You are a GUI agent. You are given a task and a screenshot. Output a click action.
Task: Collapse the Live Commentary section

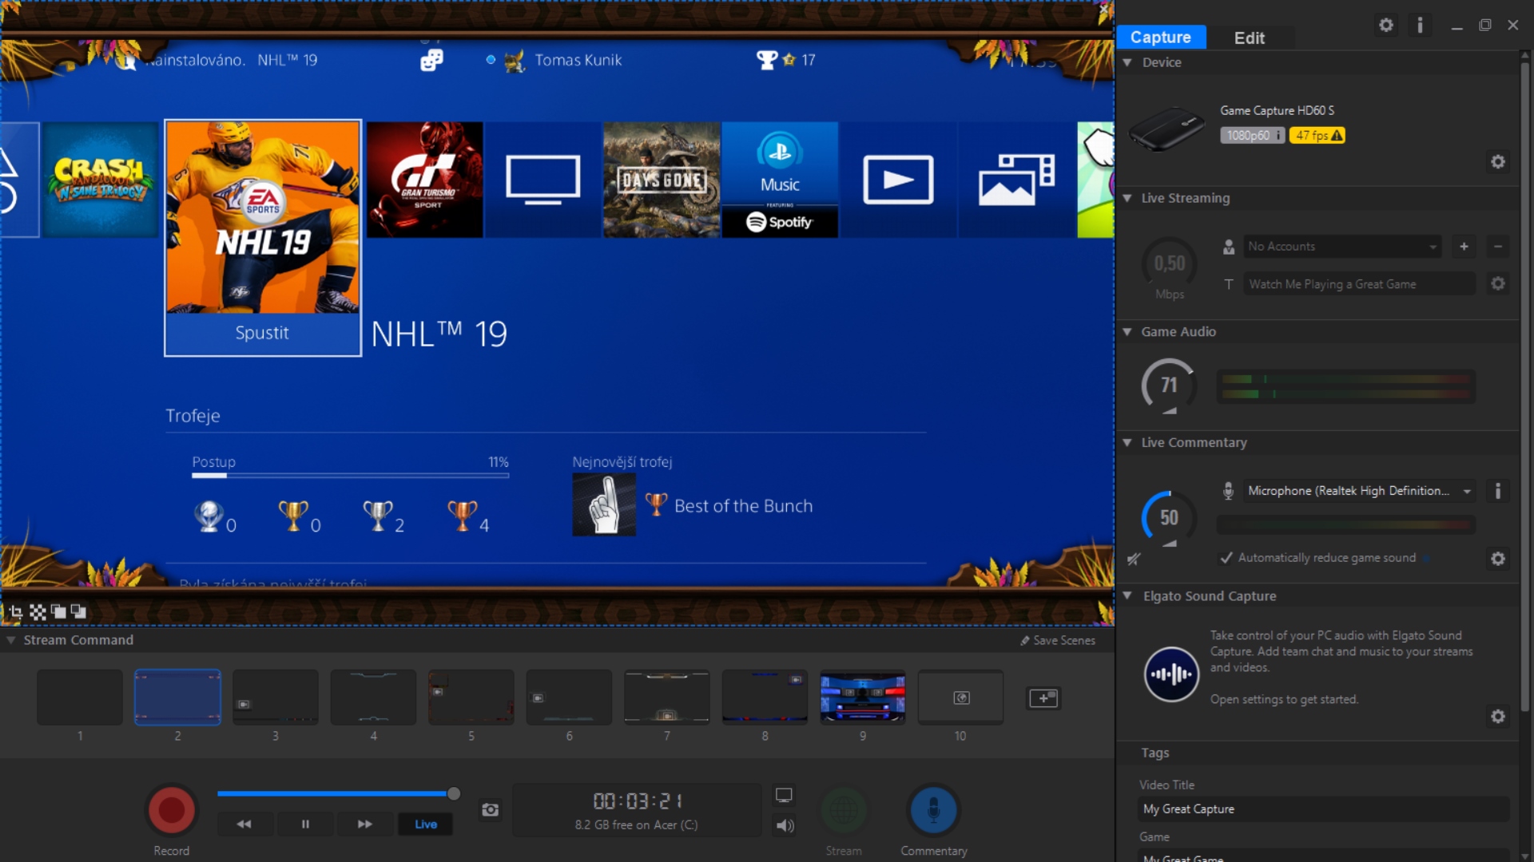(1127, 443)
